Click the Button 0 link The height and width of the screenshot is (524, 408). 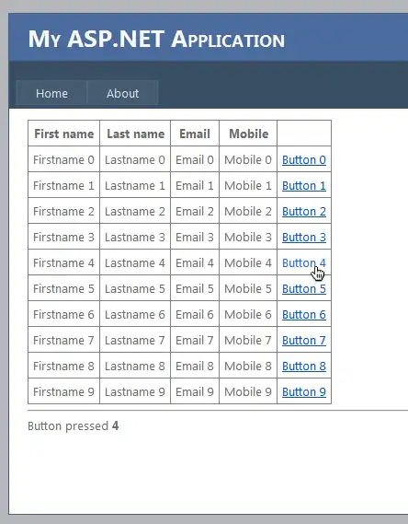[x=304, y=159]
